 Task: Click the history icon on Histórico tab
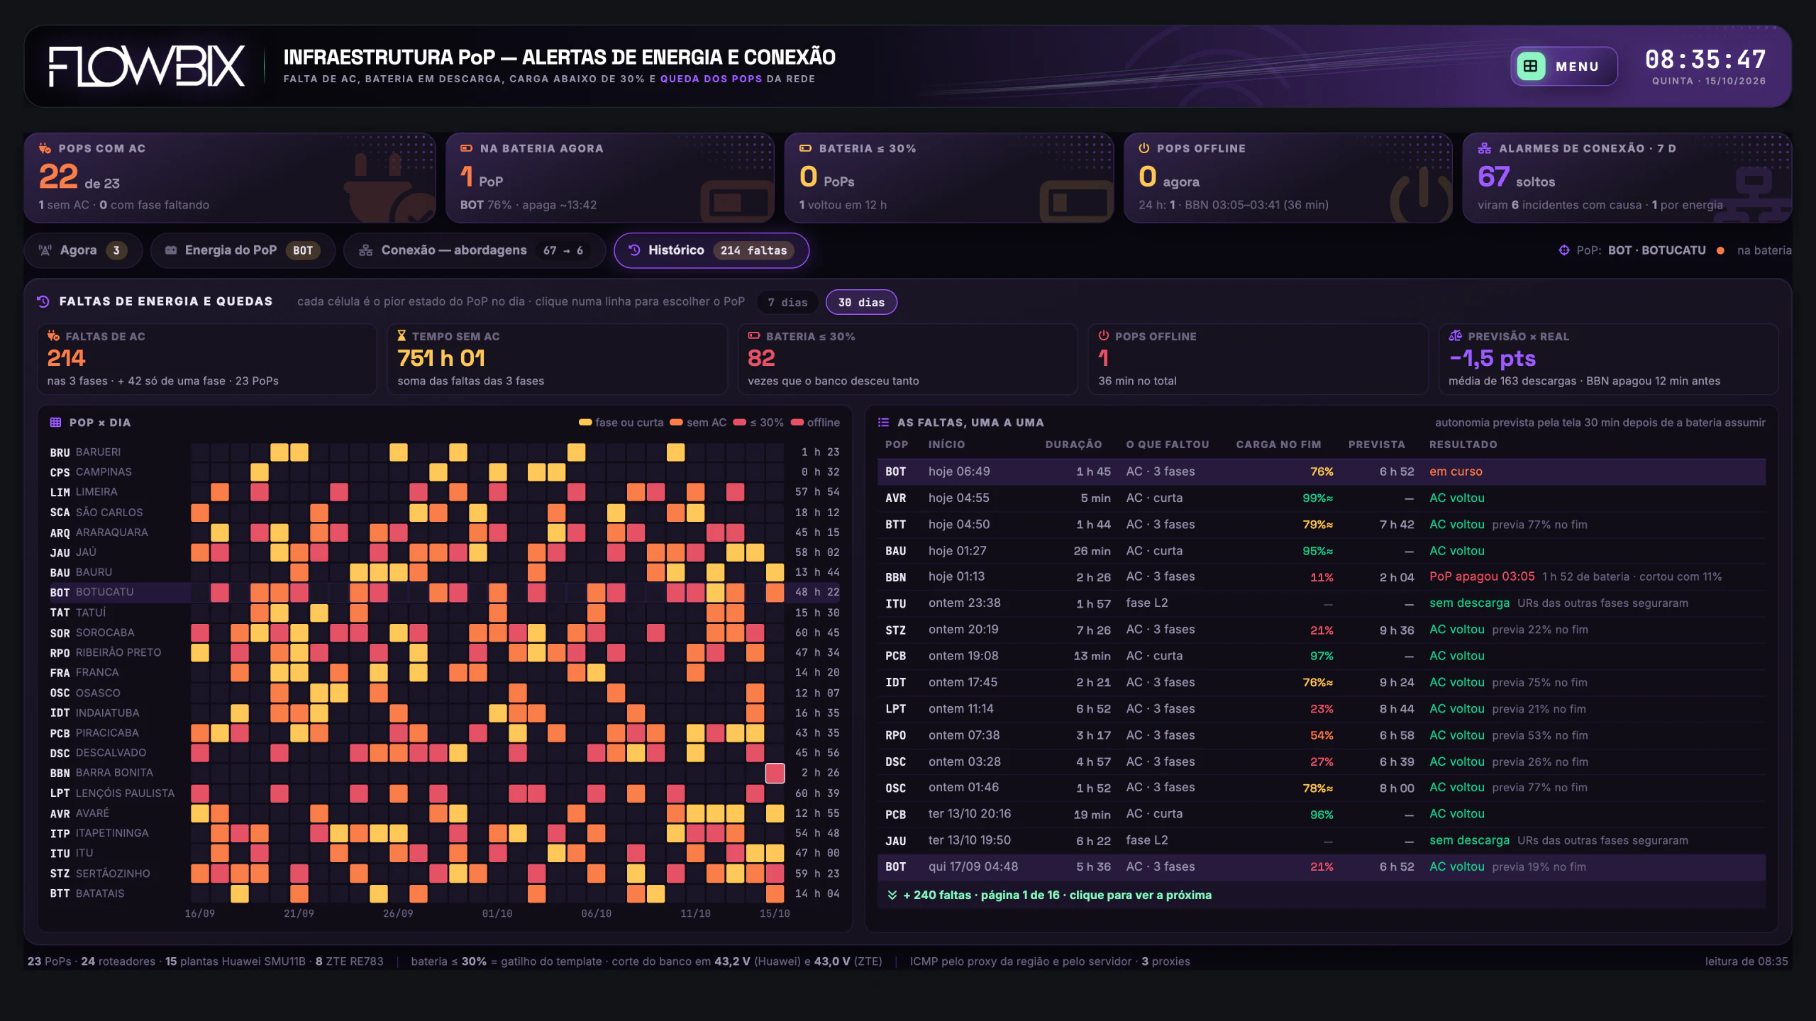[x=634, y=250]
